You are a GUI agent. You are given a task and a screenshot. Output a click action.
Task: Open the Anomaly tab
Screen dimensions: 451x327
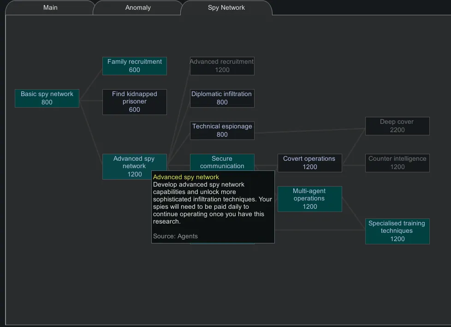coord(138,8)
